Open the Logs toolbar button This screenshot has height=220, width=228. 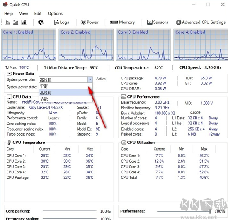(x=61, y=22)
